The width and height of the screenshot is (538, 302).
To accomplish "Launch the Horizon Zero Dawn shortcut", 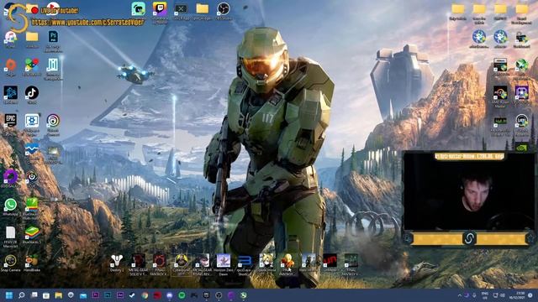I will (224, 261).
